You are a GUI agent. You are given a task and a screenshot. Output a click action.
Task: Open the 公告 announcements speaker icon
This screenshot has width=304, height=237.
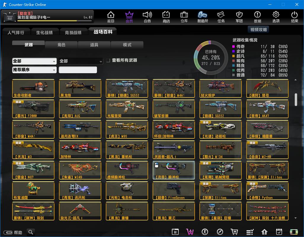[x=147, y=17]
